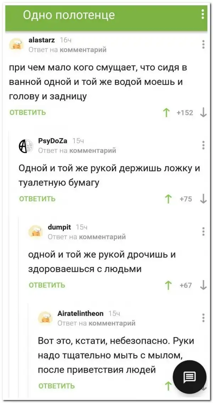Reply to PsyDoZa with ОТВЕТИТЬ
The image size is (213, 403).
pos(37,199)
